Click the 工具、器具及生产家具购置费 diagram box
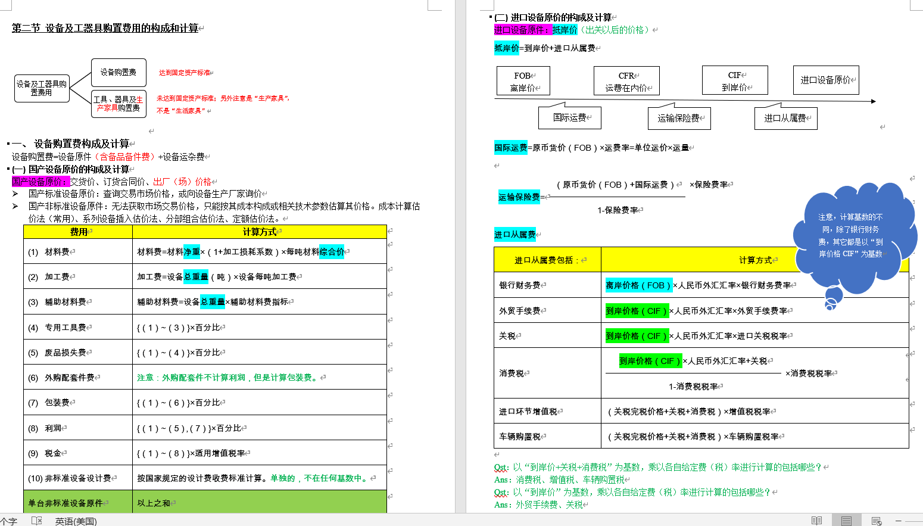The height and width of the screenshot is (526, 923). point(119,104)
